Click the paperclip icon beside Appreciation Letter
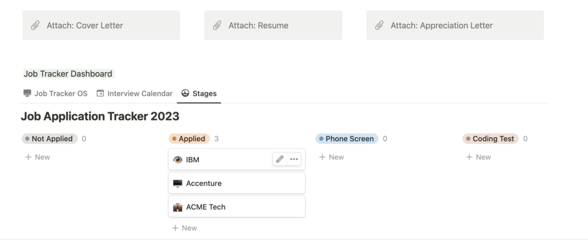 click(x=379, y=26)
